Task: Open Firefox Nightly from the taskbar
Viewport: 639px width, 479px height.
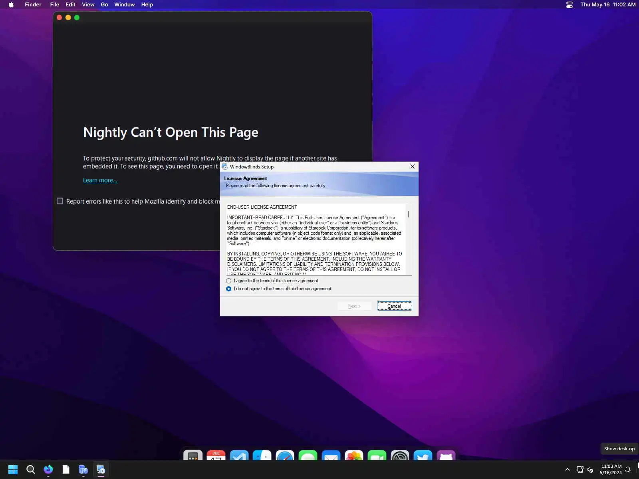Action: (48, 469)
